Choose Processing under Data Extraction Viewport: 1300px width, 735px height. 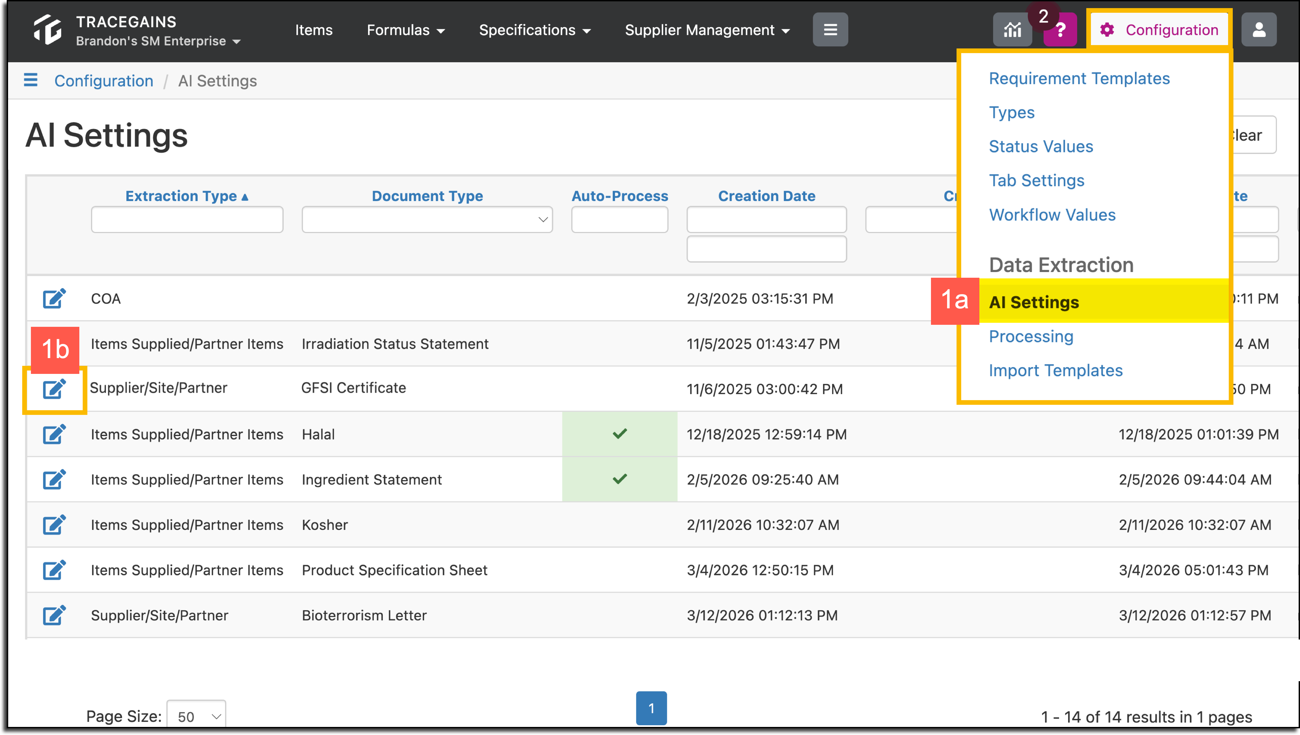(1030, 336)
